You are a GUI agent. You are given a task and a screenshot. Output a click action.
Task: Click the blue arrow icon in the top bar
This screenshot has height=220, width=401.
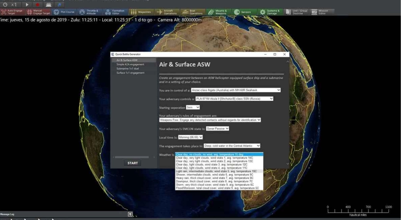click(x=60, y=5)
